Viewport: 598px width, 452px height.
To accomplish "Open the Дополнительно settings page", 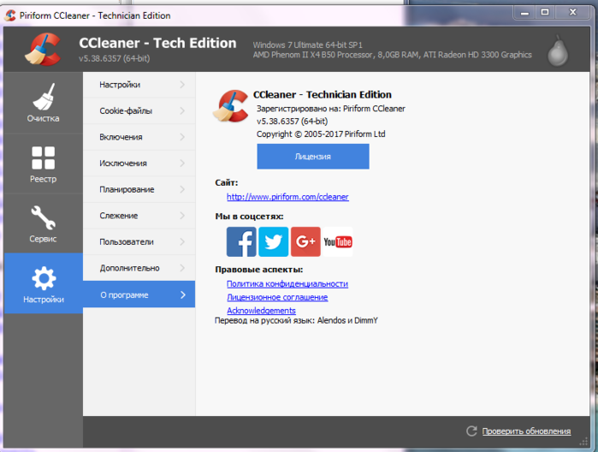I will [x=139, y=268].
